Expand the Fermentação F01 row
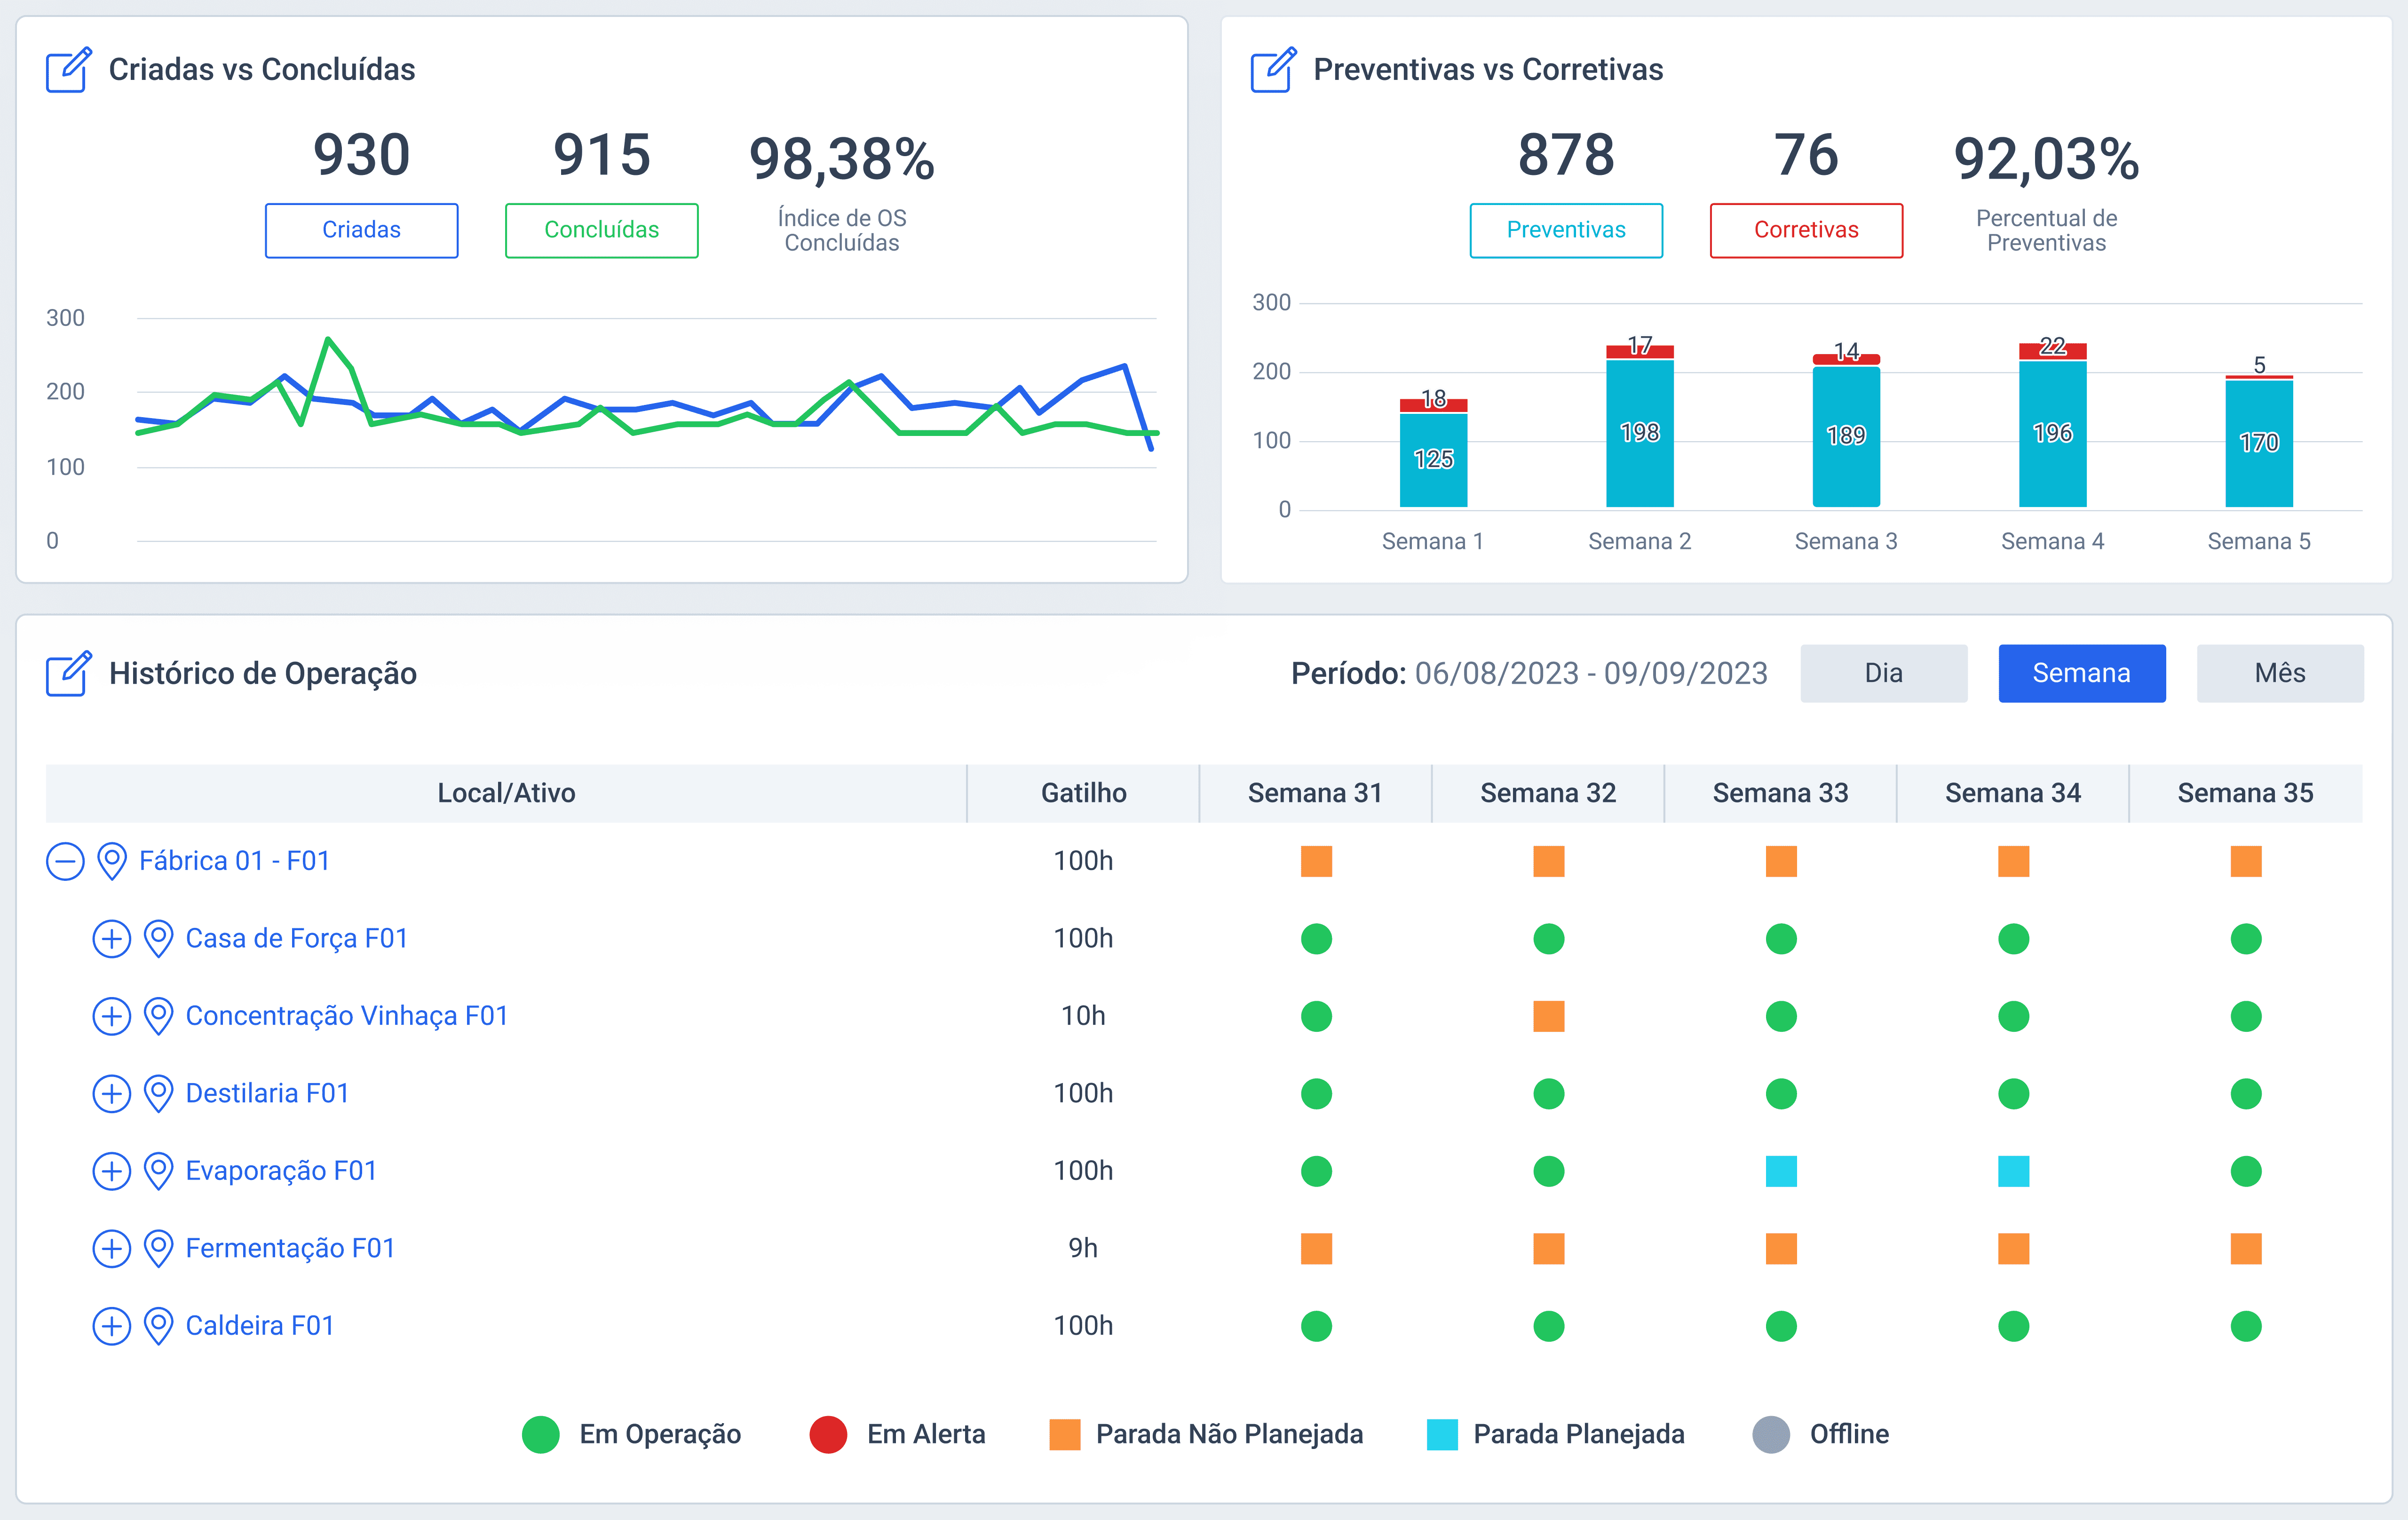 111,1249
